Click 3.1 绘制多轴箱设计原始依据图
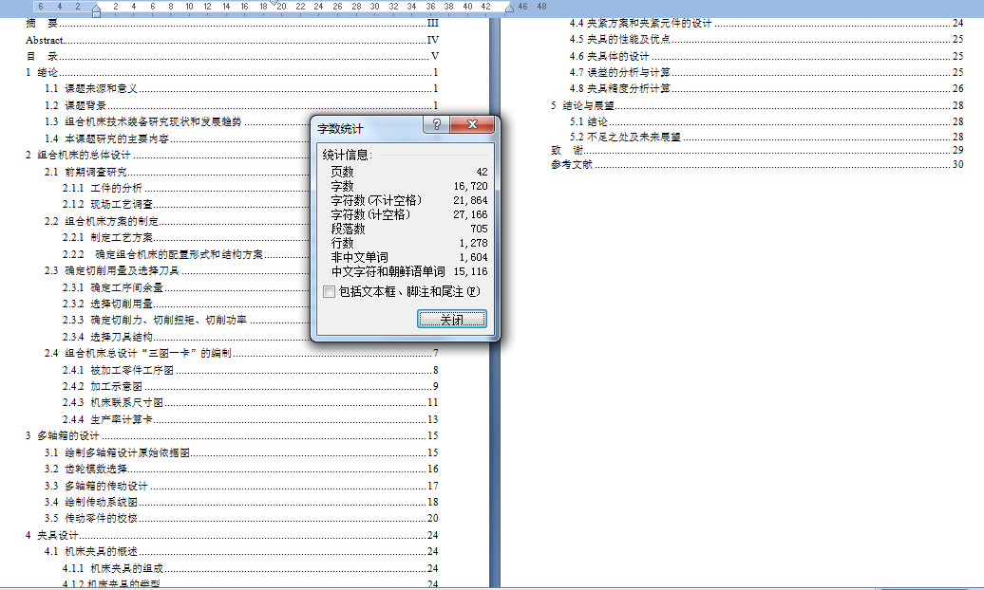 [x=241, y=452]
